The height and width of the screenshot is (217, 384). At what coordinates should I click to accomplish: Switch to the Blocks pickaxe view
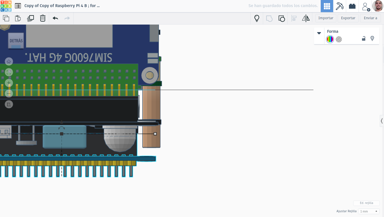[x=340, y=6]
